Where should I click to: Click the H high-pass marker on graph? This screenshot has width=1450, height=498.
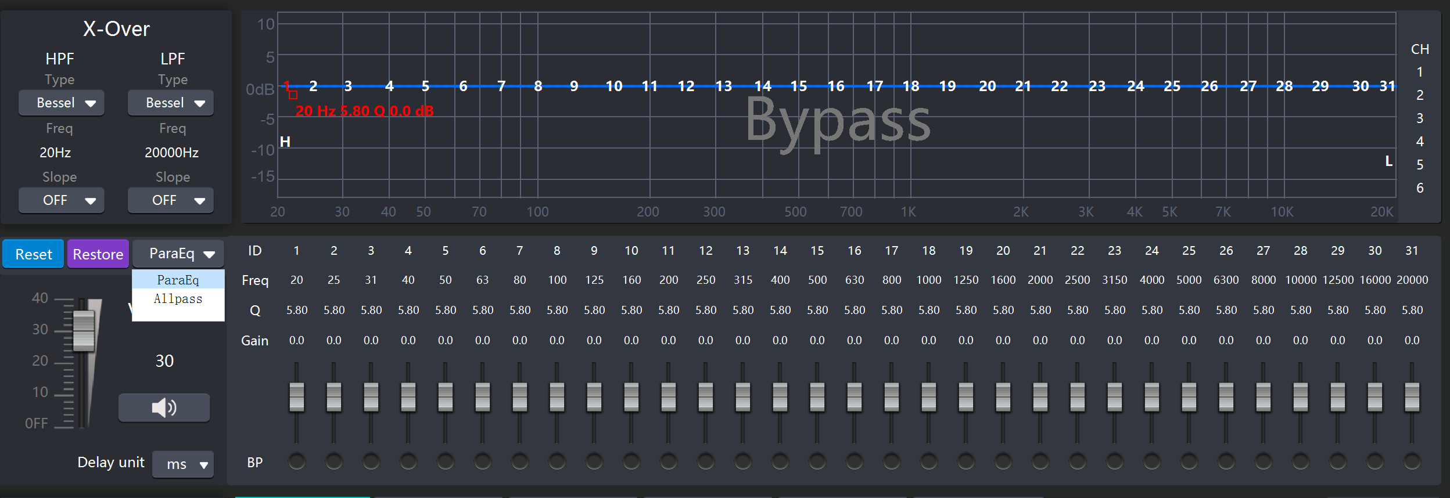tap(285, 142)
